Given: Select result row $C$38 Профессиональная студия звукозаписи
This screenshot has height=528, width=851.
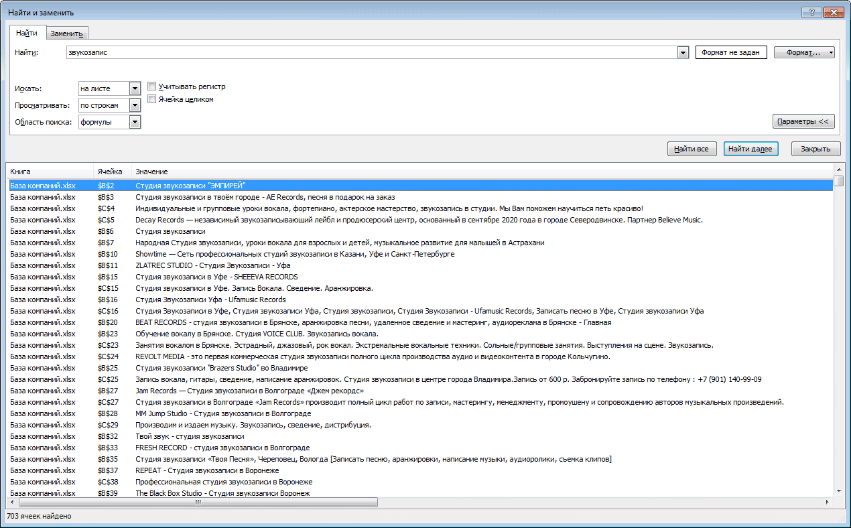Looking at the screenshot, I should [x=420, y=482].
